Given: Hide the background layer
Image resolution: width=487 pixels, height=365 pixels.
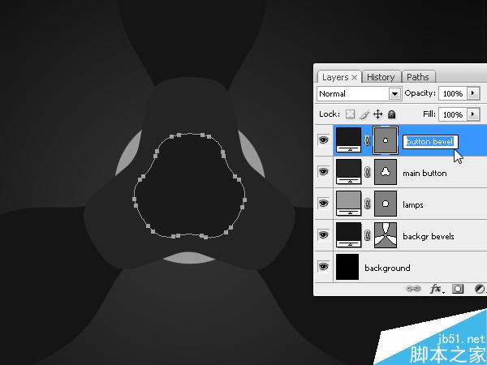Looking at the screenshot, I should pyautogui.click(x=323, y=267).
